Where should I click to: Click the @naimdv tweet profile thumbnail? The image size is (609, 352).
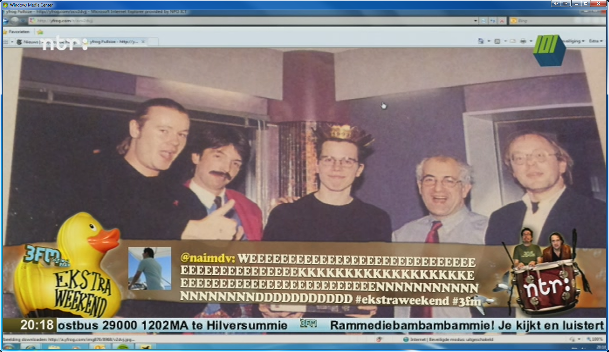click(150, 269)
